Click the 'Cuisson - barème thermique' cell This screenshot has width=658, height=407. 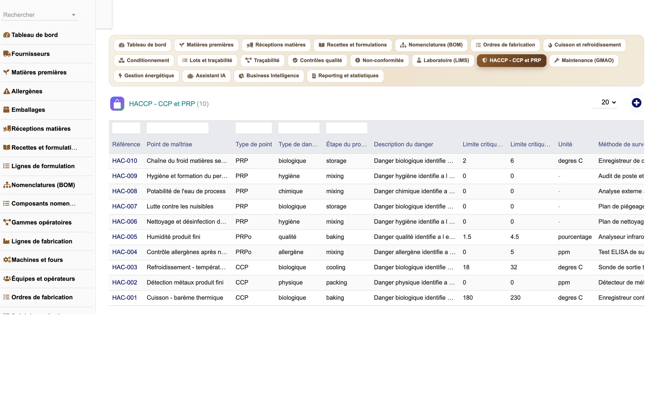point(185,298)
